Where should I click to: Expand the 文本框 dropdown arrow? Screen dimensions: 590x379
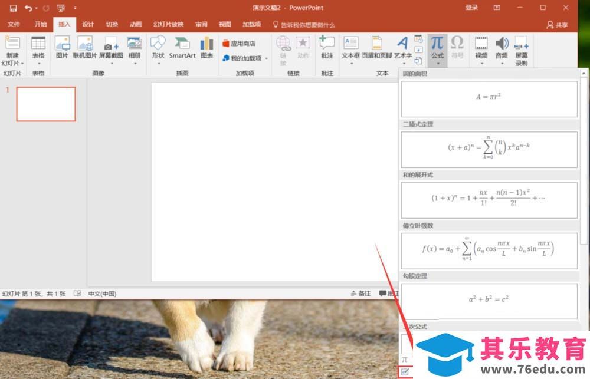[350, 64]
